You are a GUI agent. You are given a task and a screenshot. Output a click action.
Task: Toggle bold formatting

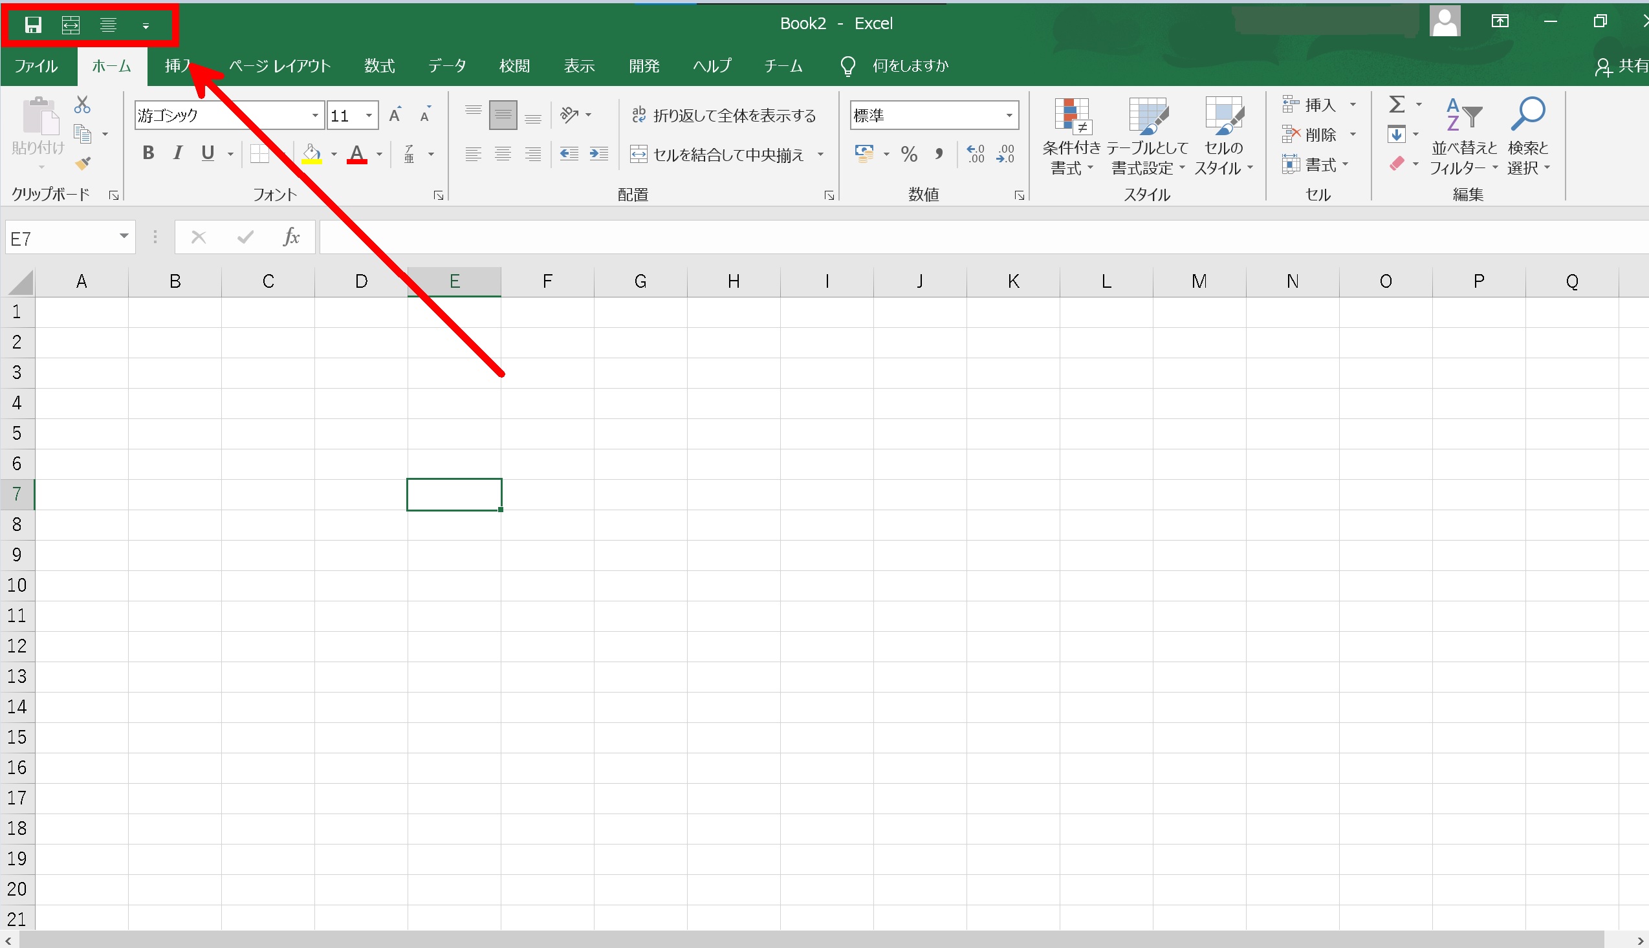pos(149,153)
